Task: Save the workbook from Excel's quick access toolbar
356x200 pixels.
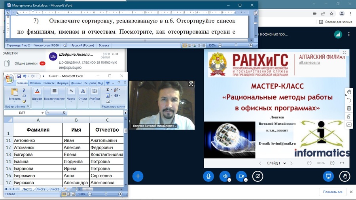Action: (x=19, y=76)
